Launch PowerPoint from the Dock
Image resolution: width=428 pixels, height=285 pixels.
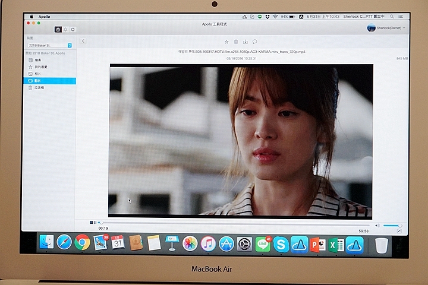coord(318,245)
